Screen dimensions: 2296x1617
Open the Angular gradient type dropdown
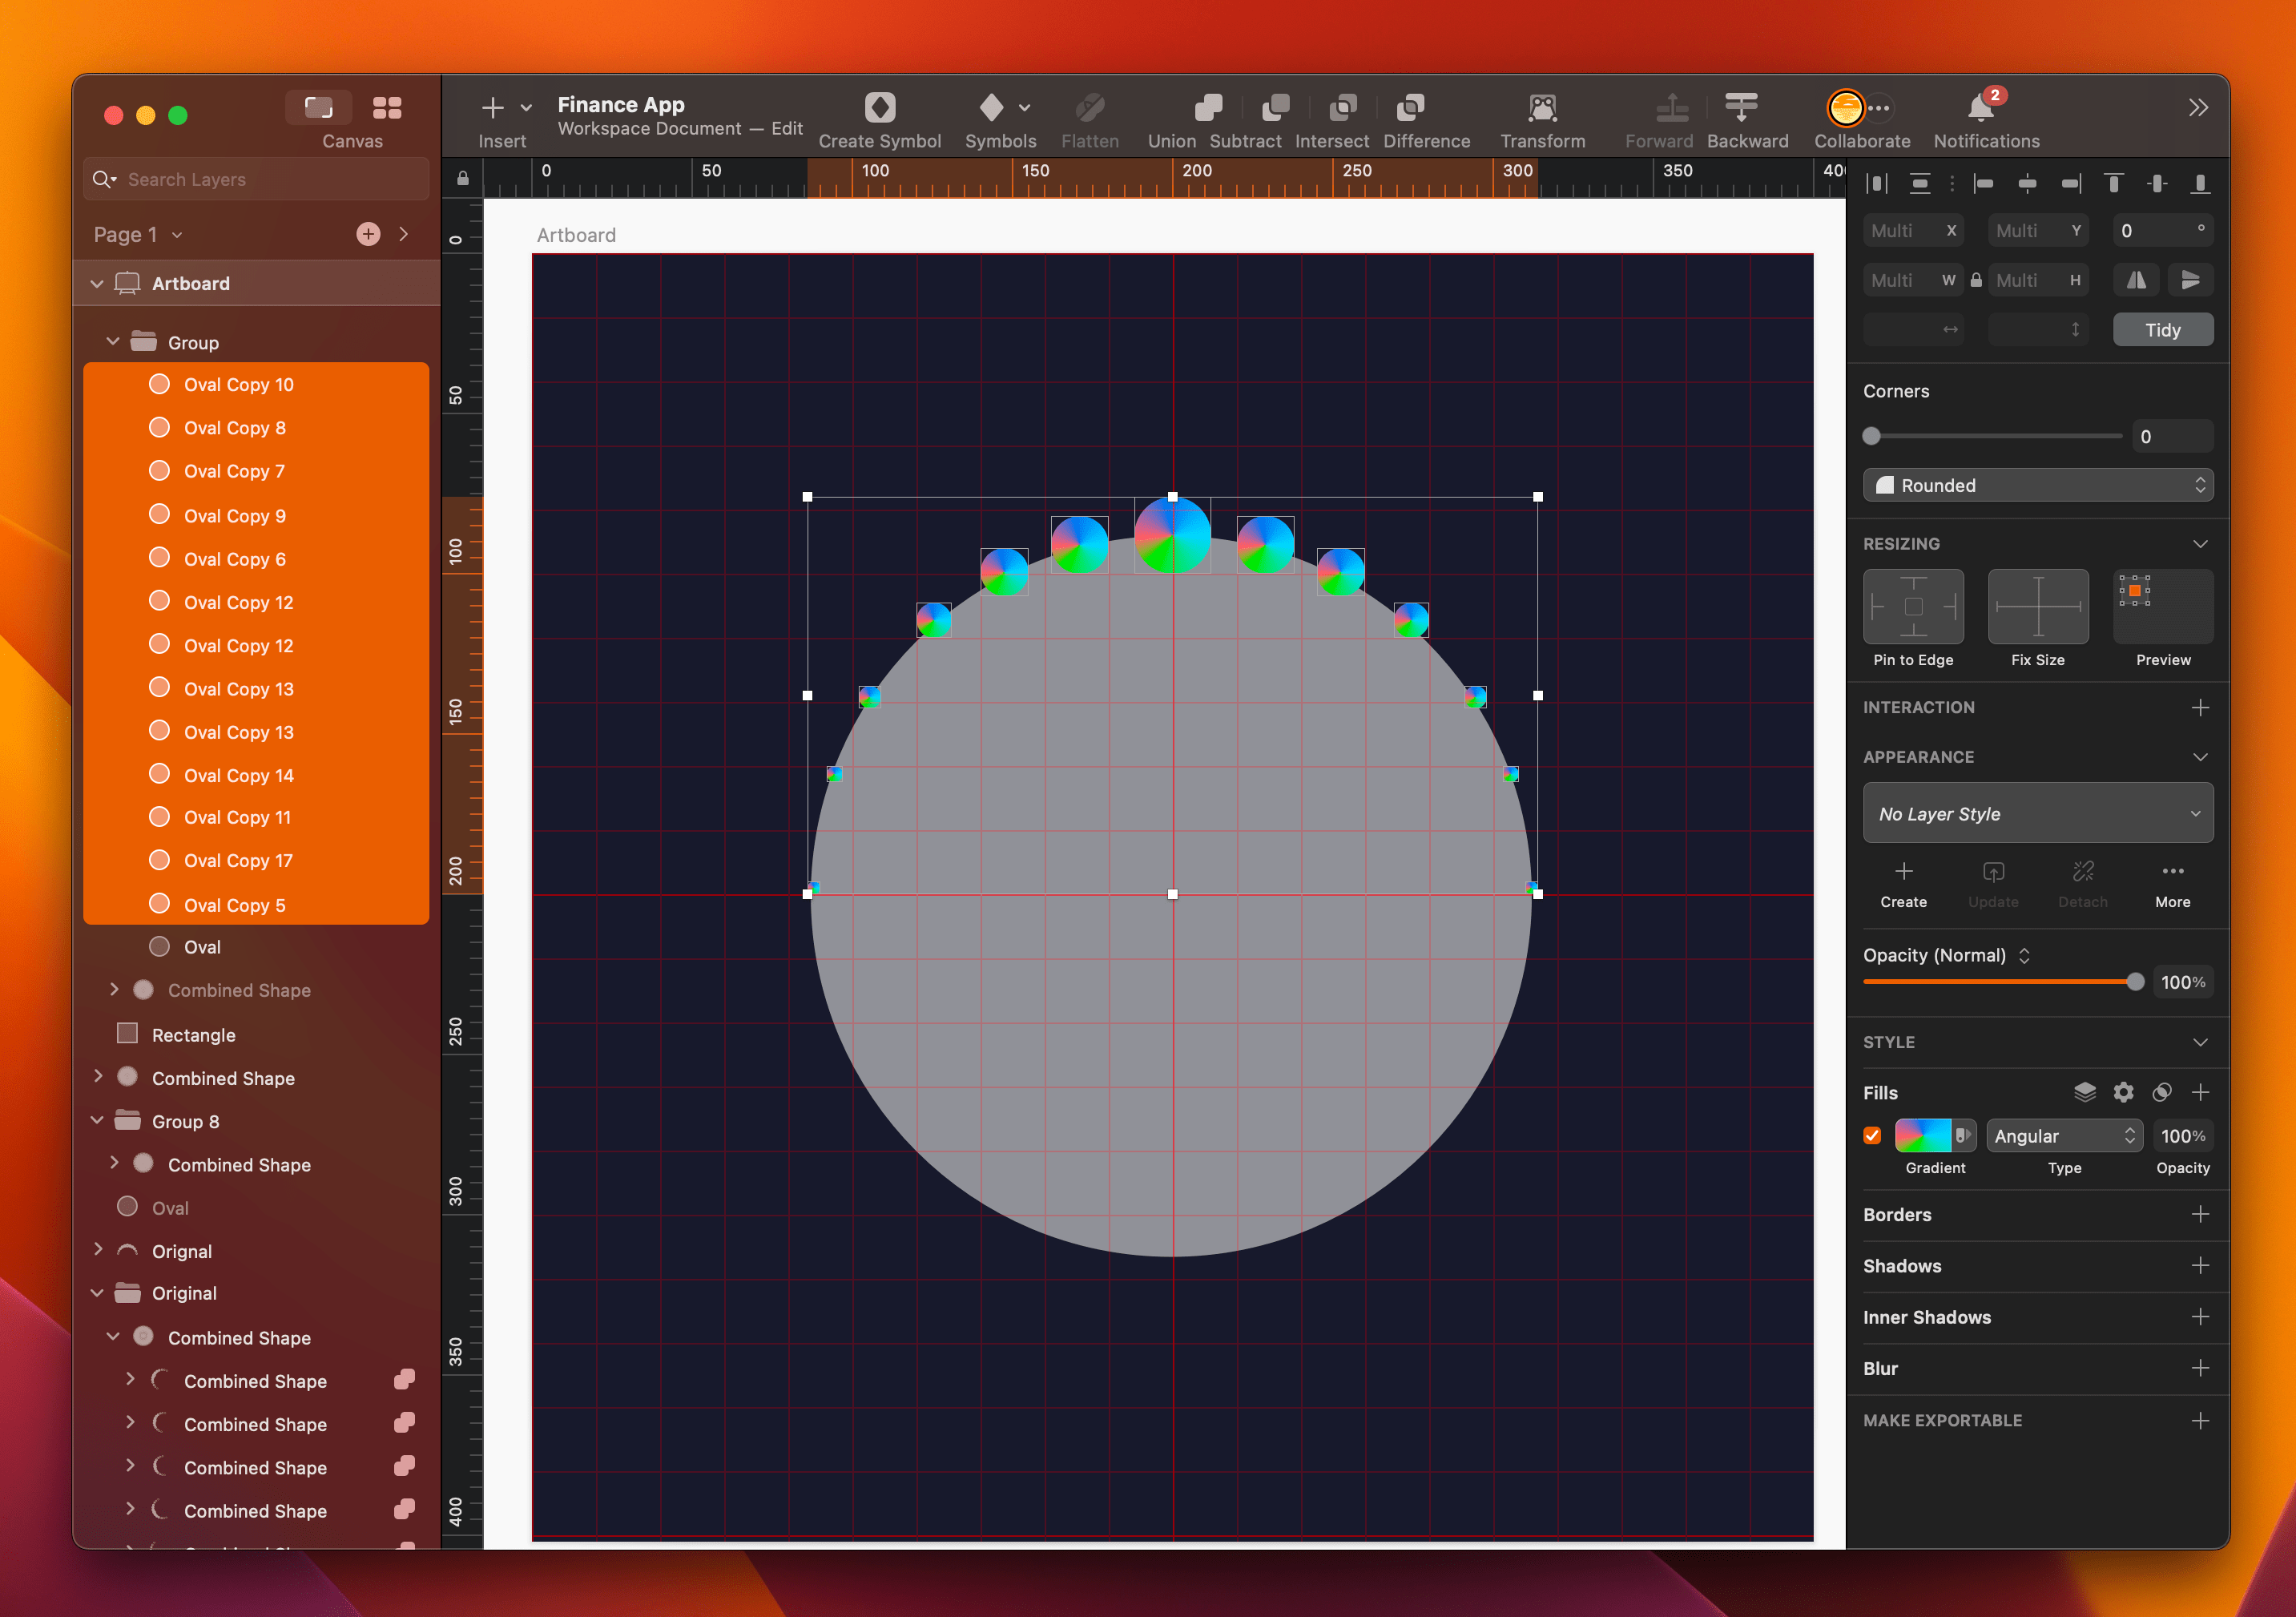(x=2064, y=1136)
